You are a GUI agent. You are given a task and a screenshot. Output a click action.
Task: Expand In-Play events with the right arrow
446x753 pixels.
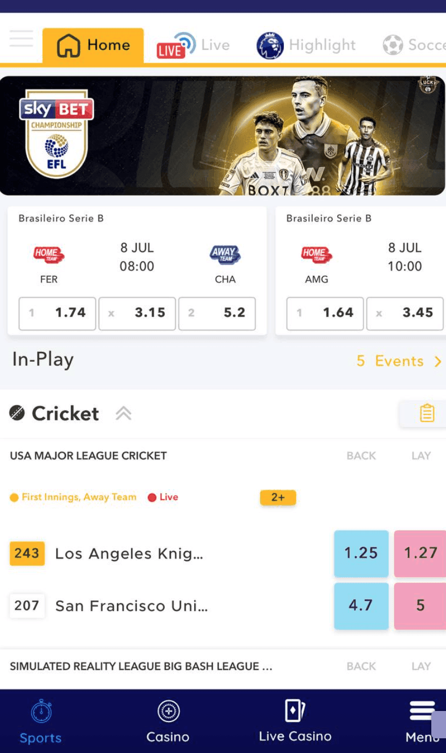click(x=439, y=361)
